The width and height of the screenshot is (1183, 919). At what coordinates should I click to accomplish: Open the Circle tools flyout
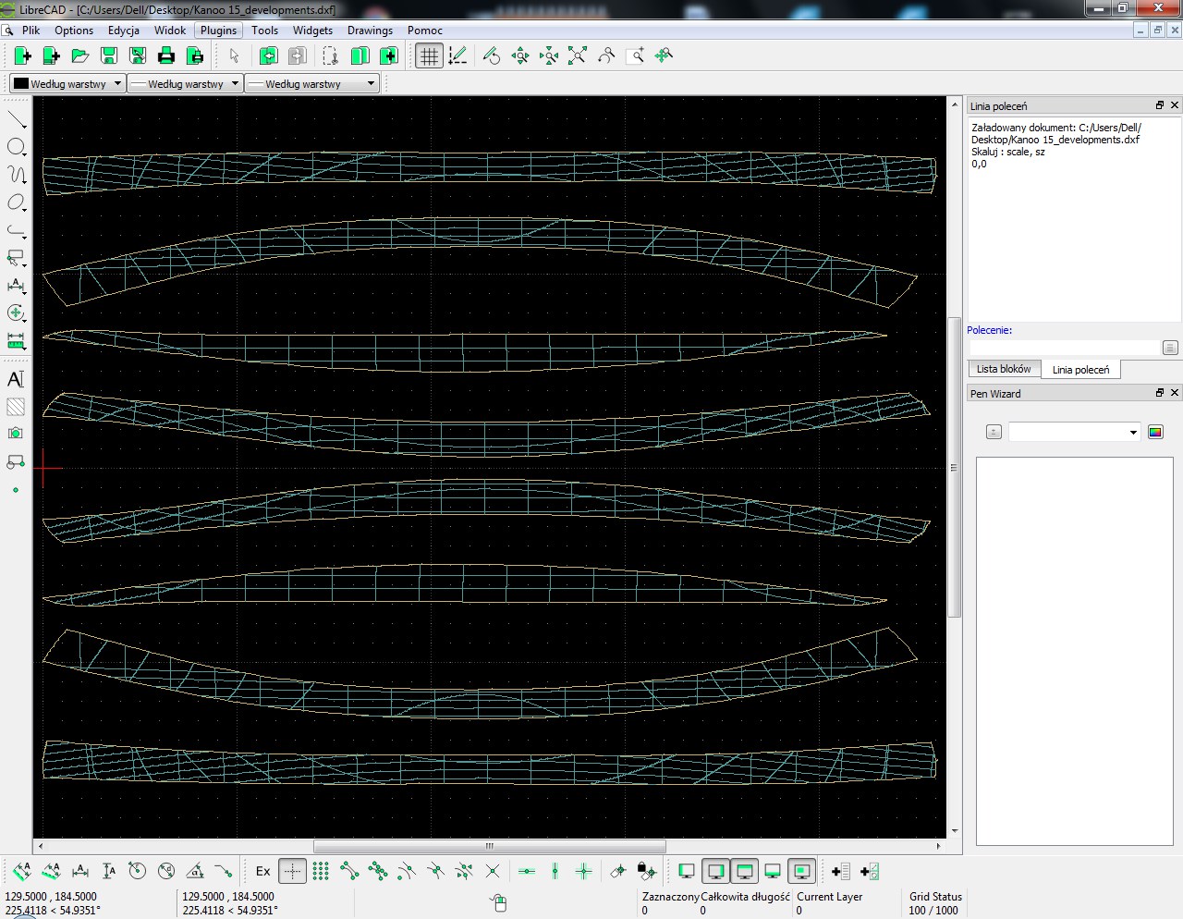17,147
